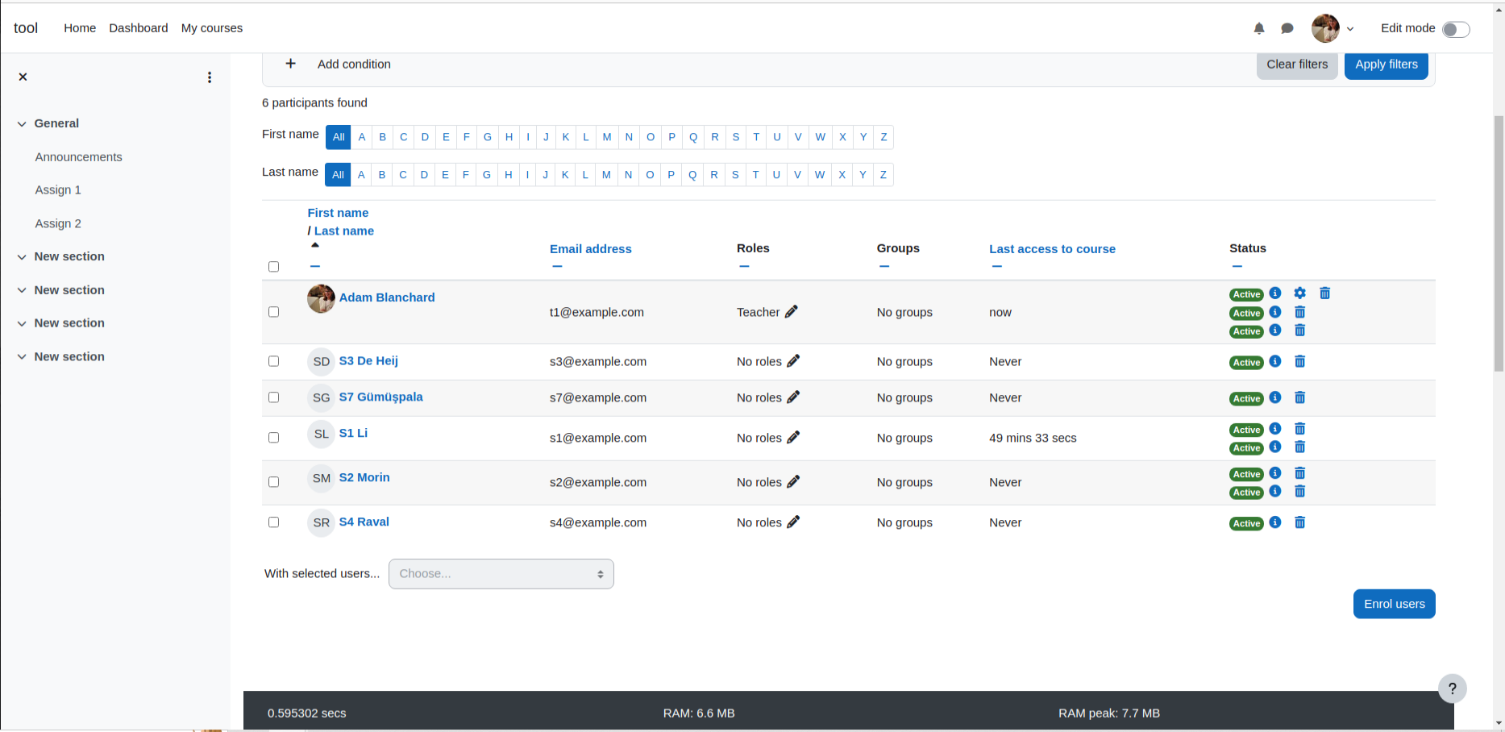Show first enrolment info for S1 Li

pyautogui.click(x=1275, y=429)
